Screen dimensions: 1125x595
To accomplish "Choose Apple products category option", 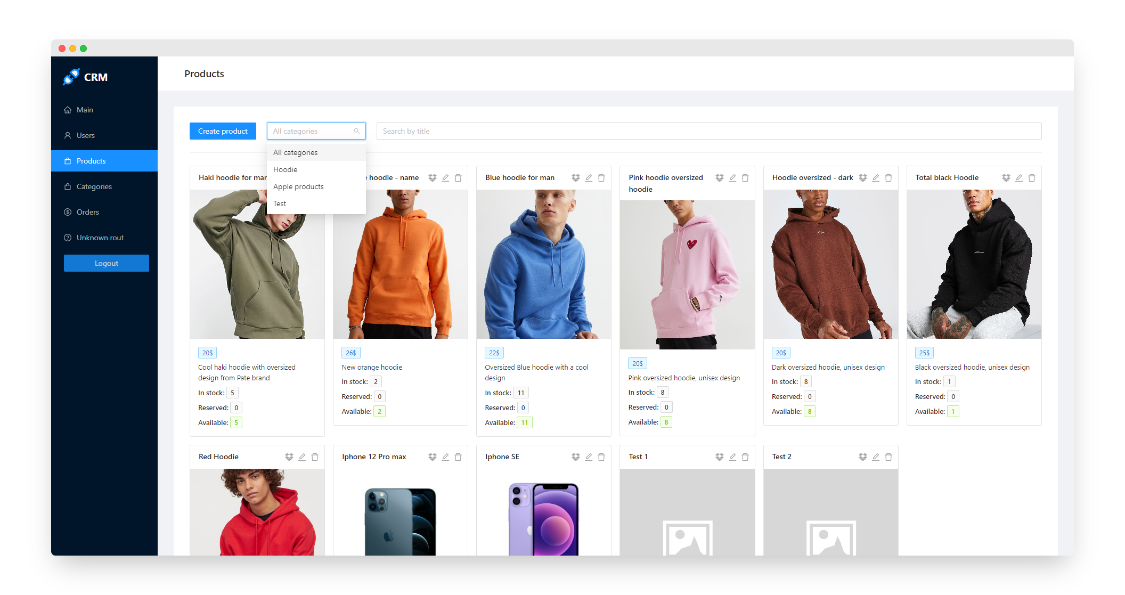I will pyautogui.click(x=298, y=186).
